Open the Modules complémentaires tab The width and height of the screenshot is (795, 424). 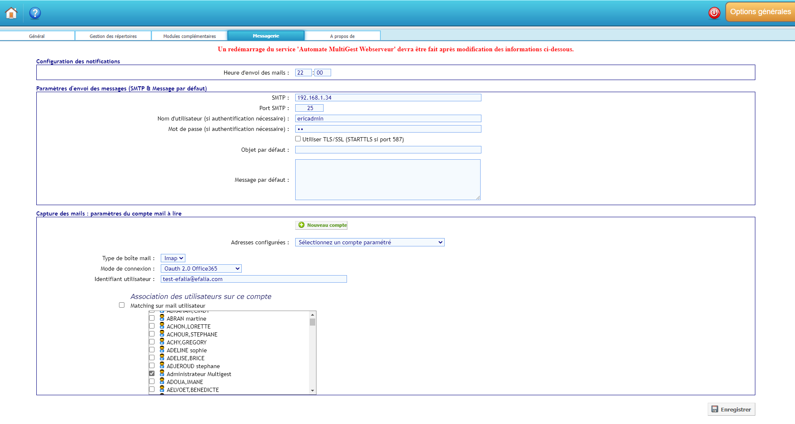click(190, 36)
